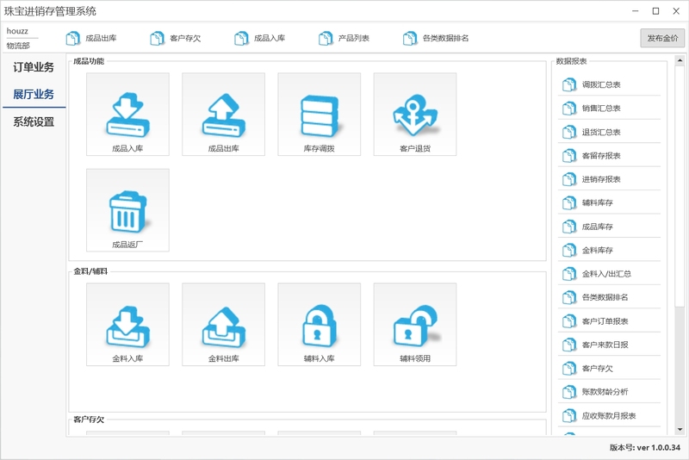Open the 金料库存 report
Viewport: 689px width, 460px height.
coord(609,250)
